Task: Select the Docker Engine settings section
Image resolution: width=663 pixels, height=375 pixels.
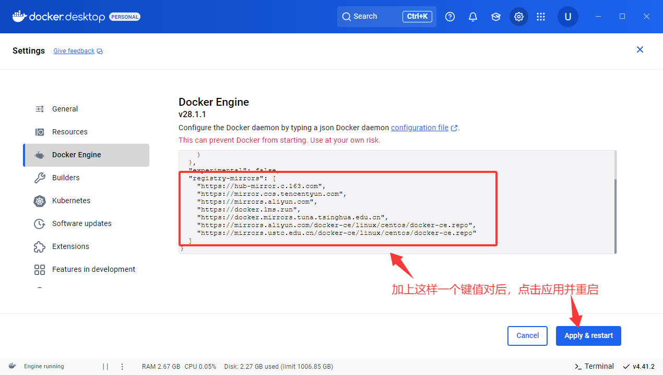Action: tap(86, 155)
